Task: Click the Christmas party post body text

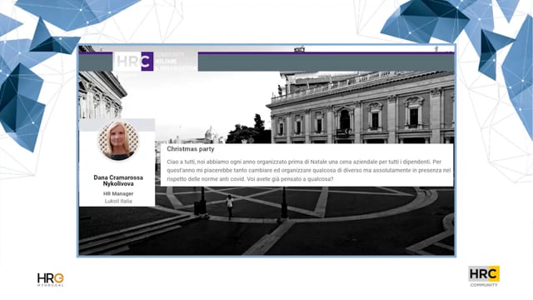Action: pyautogui.click(x=309, y=170)
